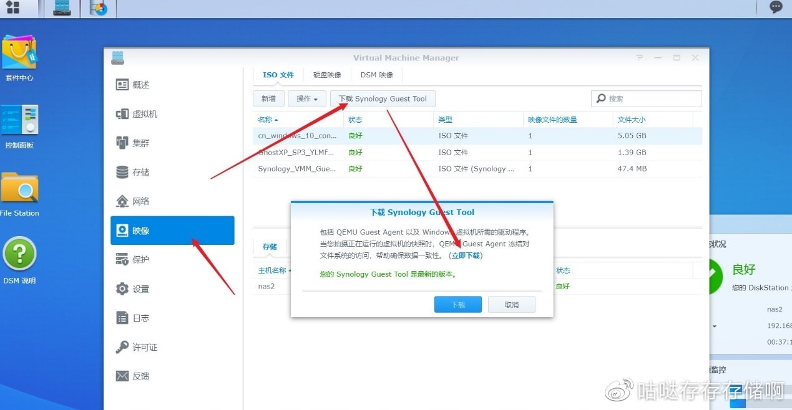Click the 新增 button

(x=268, y=98)
